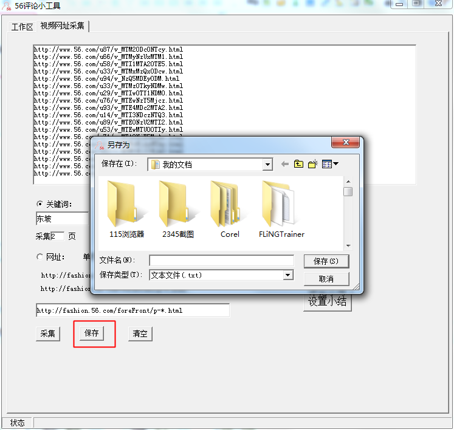The height and width of the screenshot is (430, 454).
Task: Click the fashion.56.com URL pattern field
Action: [x=132, y=310]
